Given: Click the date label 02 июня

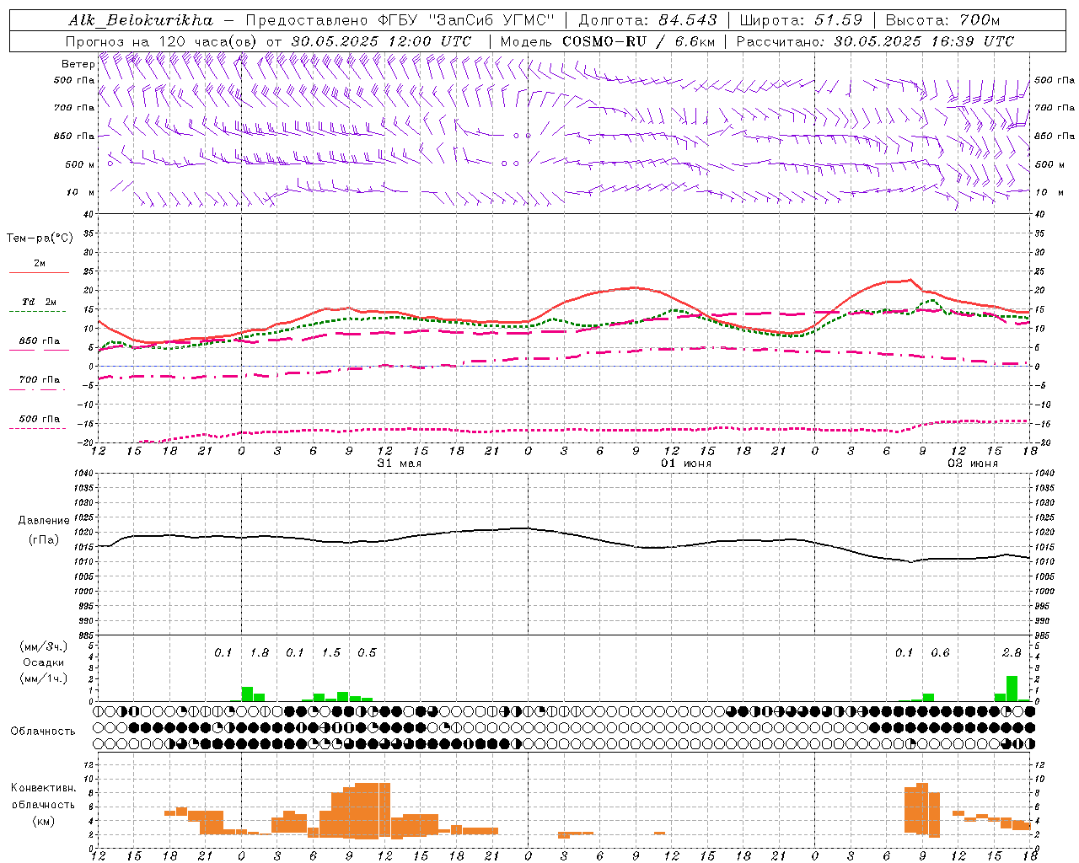Looking at the screenshot, I should (x=972, y=464).
